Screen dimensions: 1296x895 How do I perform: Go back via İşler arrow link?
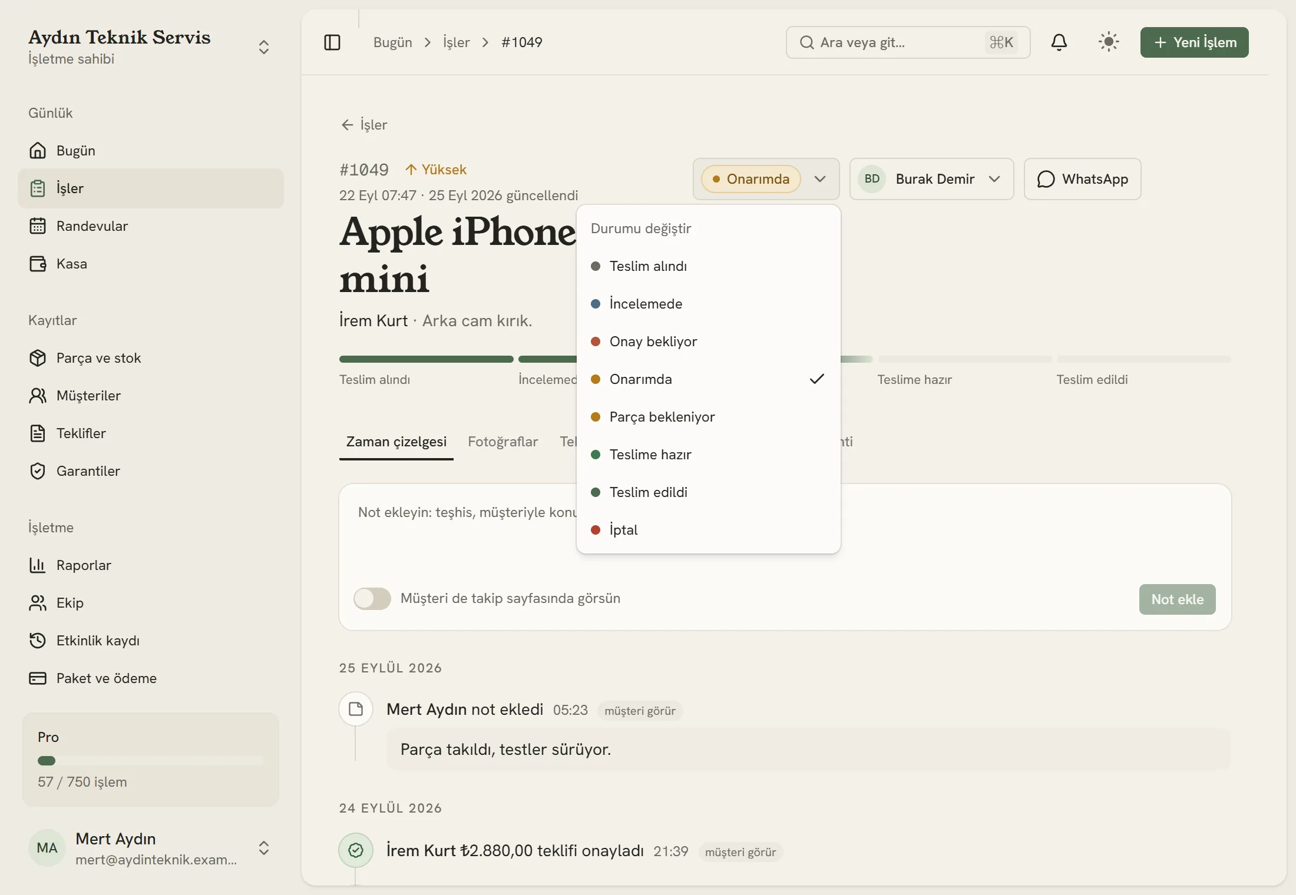pyautogui.click(x=364, y=125)
